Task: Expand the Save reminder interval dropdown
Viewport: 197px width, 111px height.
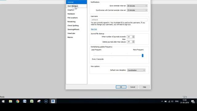Action: tap(137, 6)
